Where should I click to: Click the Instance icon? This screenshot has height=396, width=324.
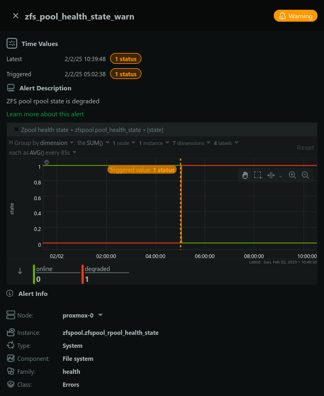click(x=11, y=332)
